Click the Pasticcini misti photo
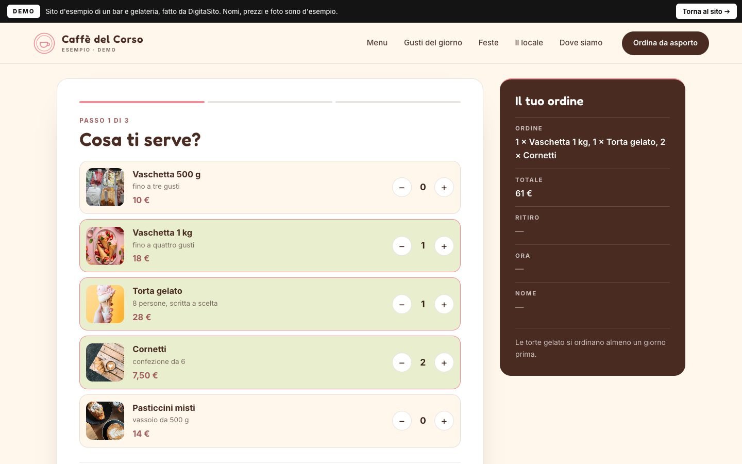Image resolution: width=742 pixels, height=464 pixels. click(105, 421)
